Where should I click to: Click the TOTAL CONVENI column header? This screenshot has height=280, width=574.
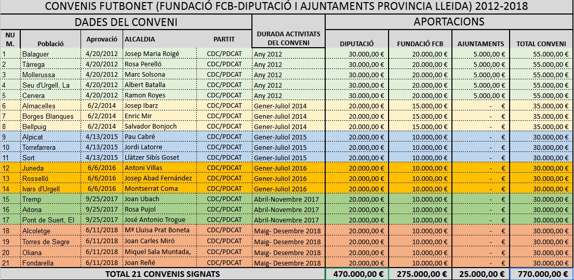click(541, 44)
